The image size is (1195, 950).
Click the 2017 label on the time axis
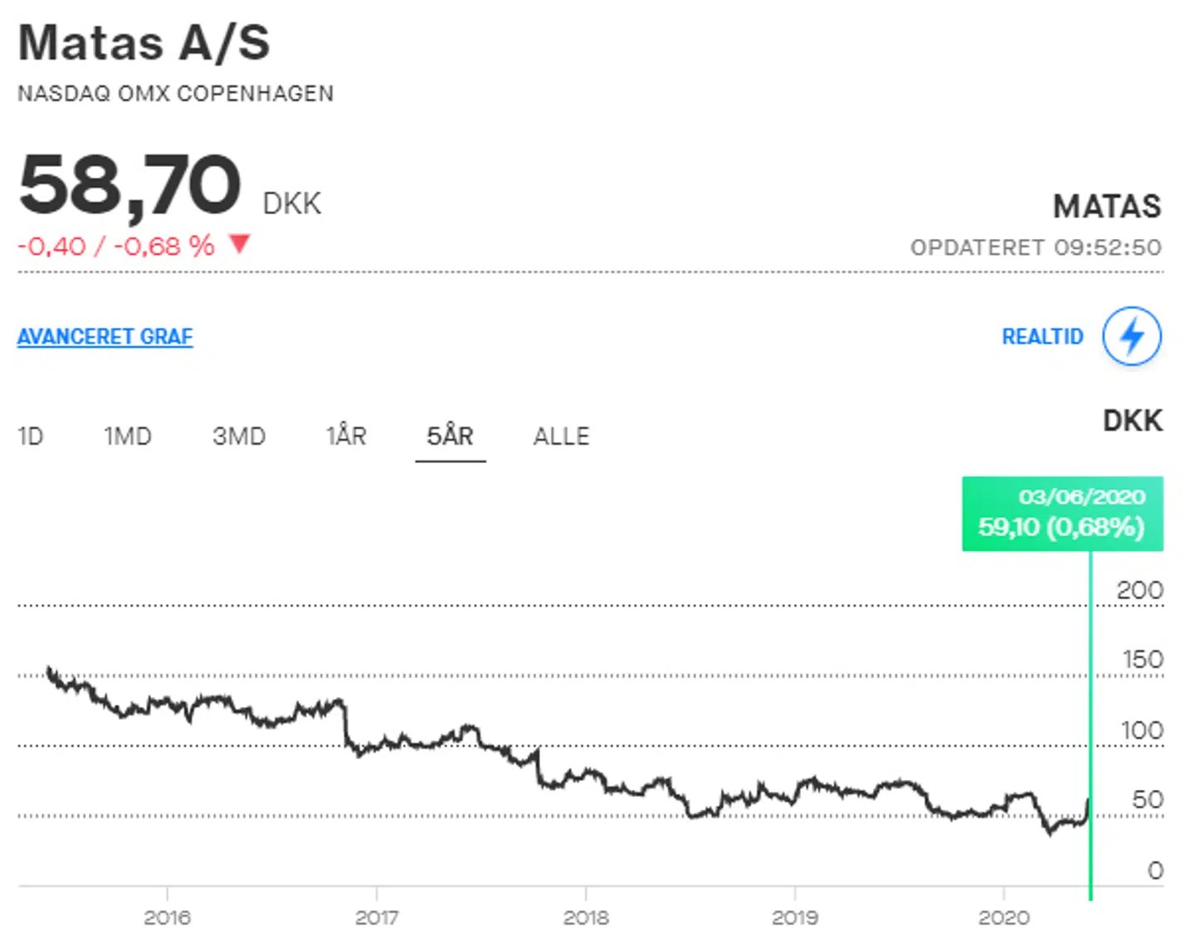pyautogui.click(x=377, y=918)
